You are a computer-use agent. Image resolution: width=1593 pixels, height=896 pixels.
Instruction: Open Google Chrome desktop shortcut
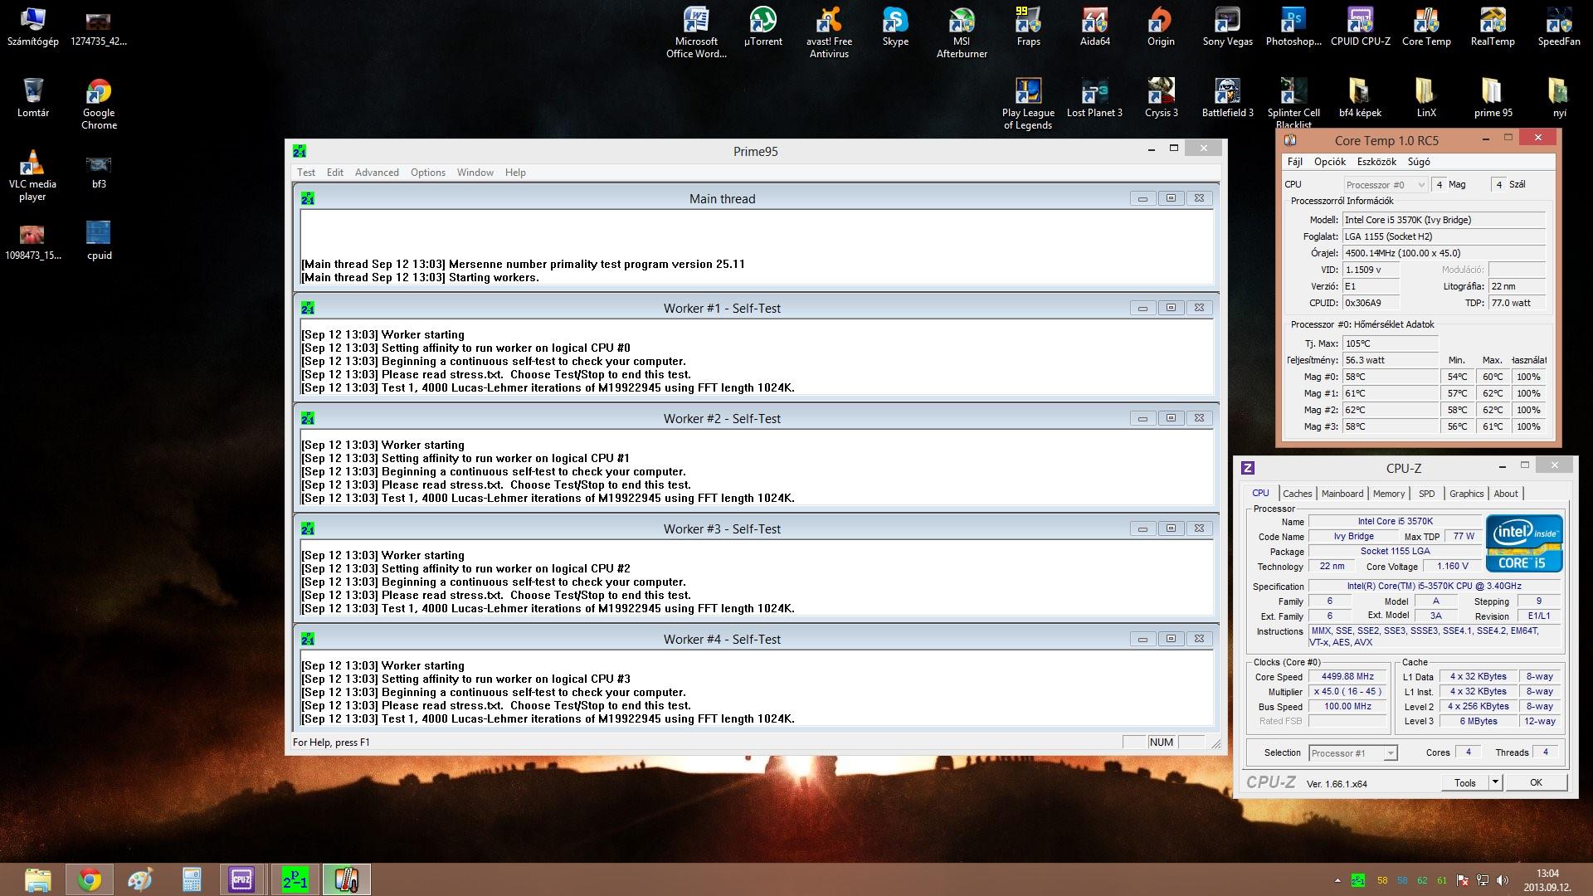[x=99, y=104]
